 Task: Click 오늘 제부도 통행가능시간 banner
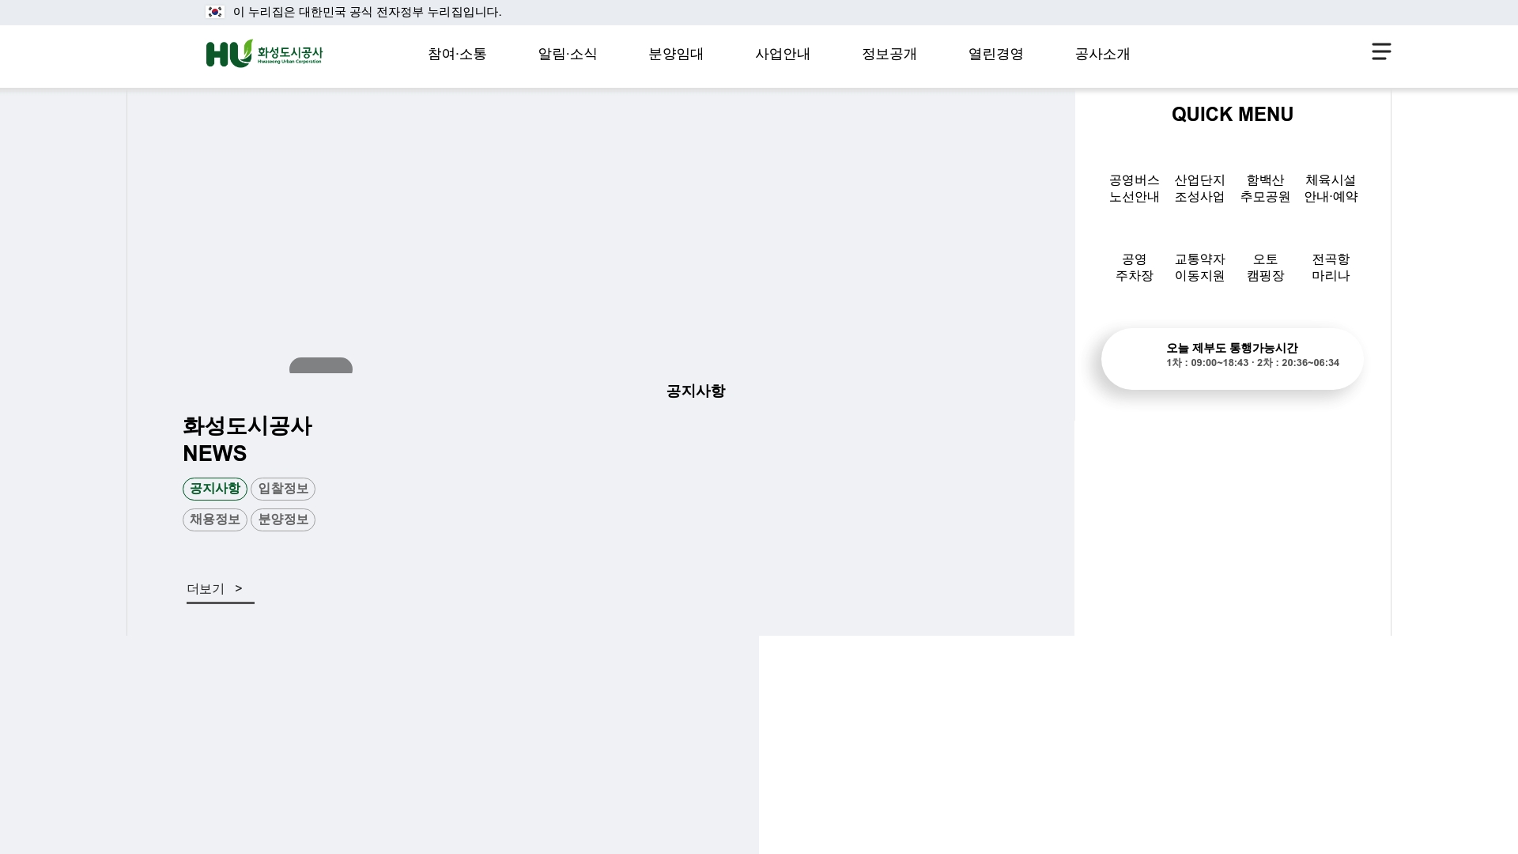click(x=1232, y=358)
